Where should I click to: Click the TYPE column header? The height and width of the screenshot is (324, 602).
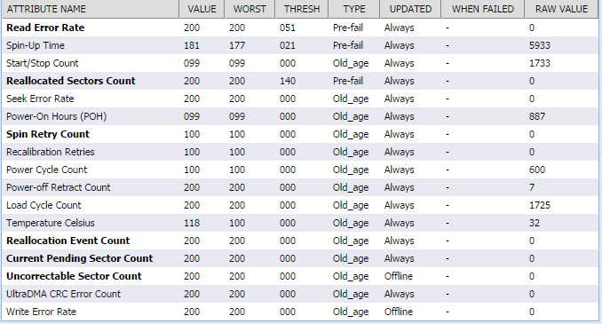pyautogui.click(x=354, y=9)
